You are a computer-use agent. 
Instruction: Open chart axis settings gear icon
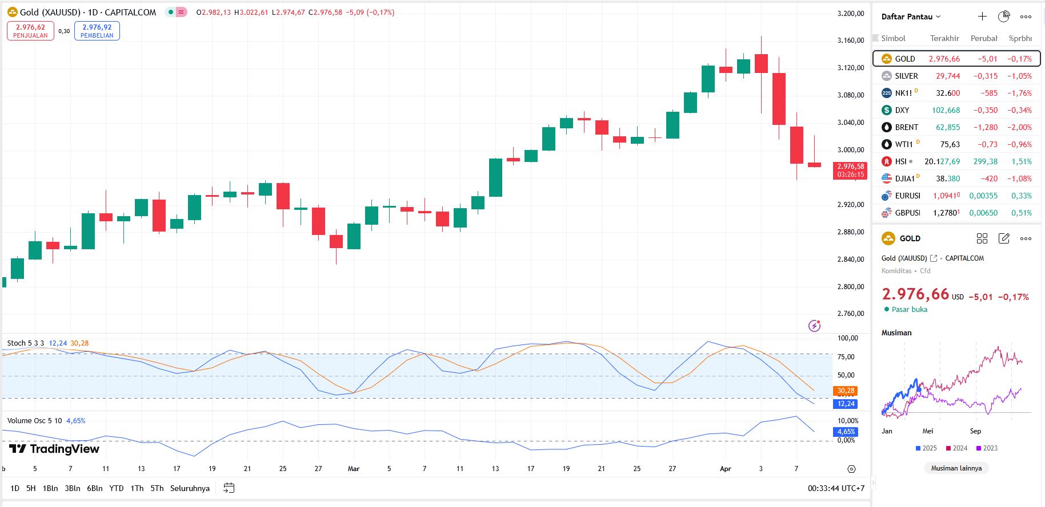[x=851, y=469]
